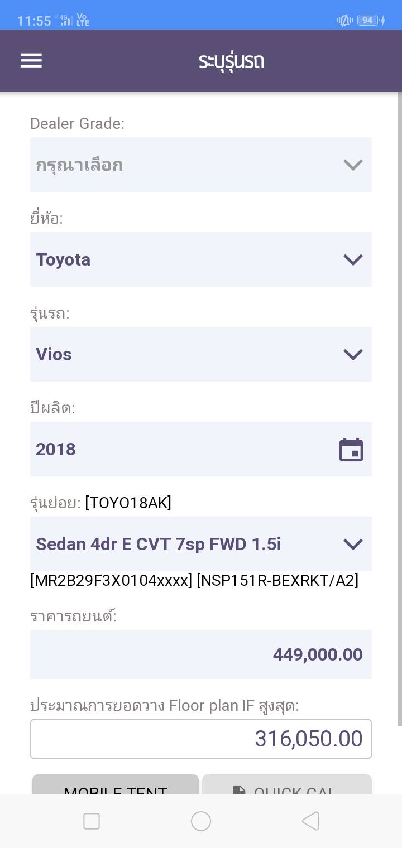
Task: Open the calendar icon for ปีผลิต
Action: point(351,450)
